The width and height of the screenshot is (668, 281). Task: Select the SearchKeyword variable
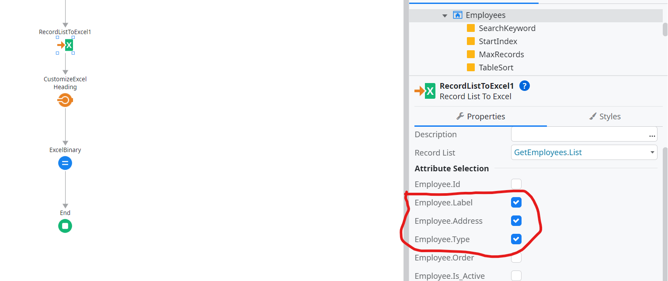coord(507,28)
